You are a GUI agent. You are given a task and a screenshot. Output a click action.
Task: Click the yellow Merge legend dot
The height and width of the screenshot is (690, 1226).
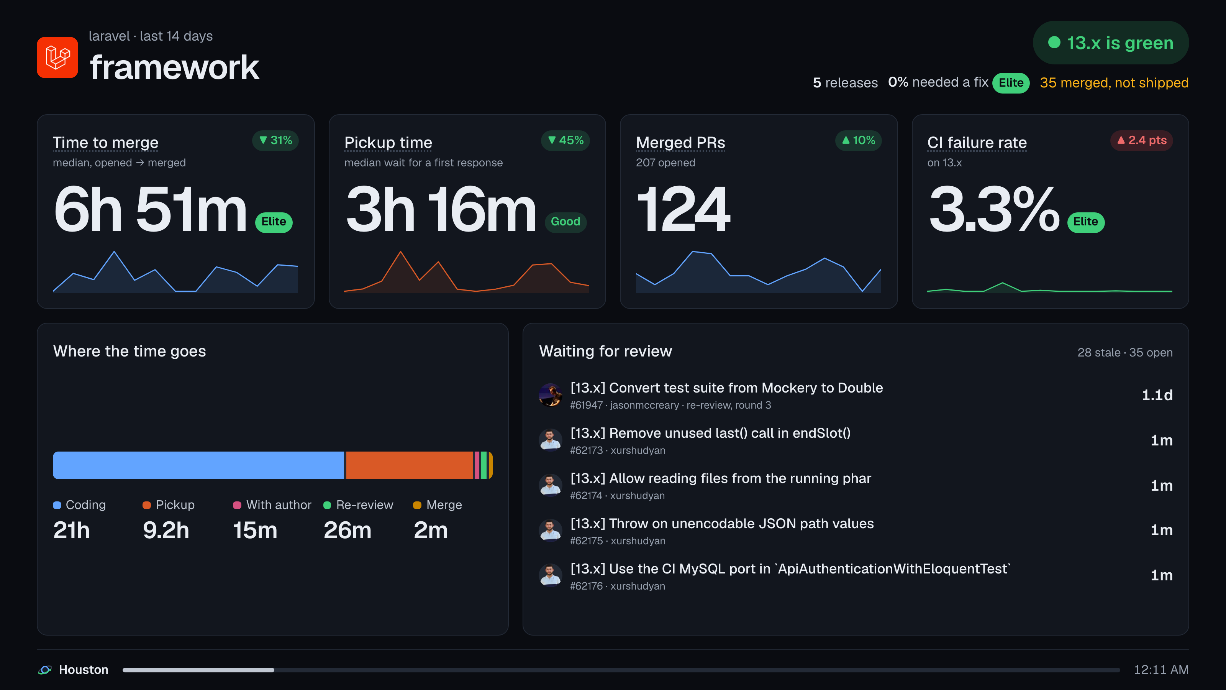(x=417, y=505)
